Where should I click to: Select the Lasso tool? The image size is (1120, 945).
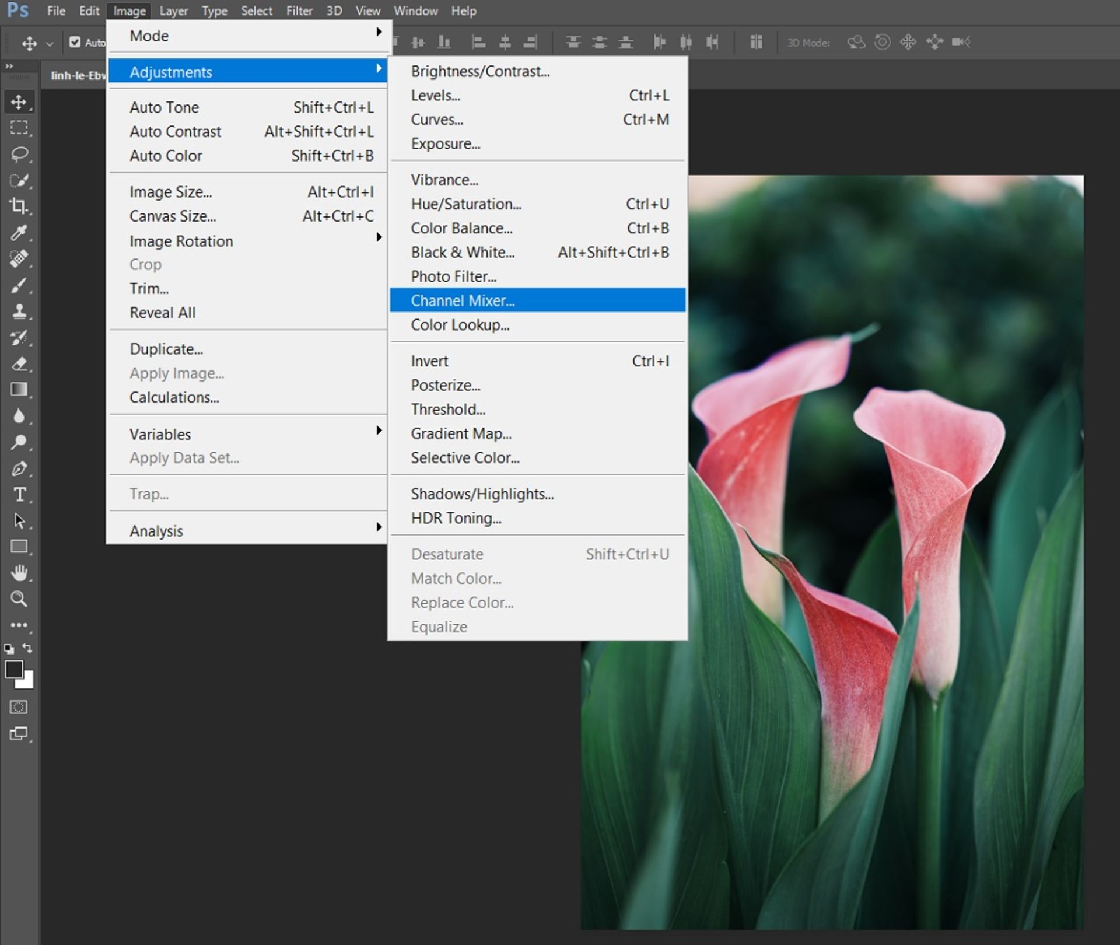coord(19,155)
